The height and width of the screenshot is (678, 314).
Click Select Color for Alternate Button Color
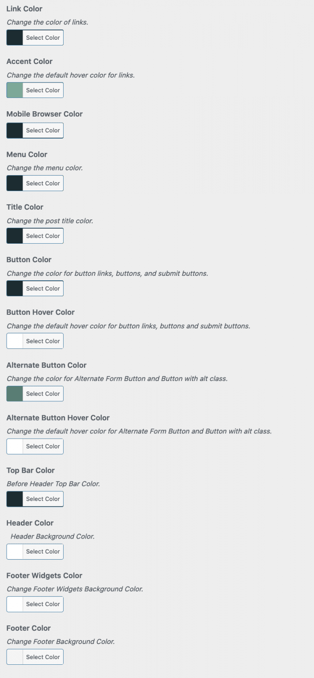click(x=43, y=393)
